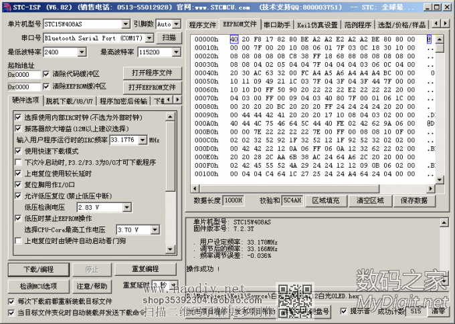455x324 pixels.
Task: Switch to the 串口助手 tab
Action: pyautogui.click(x=276, y=24)
